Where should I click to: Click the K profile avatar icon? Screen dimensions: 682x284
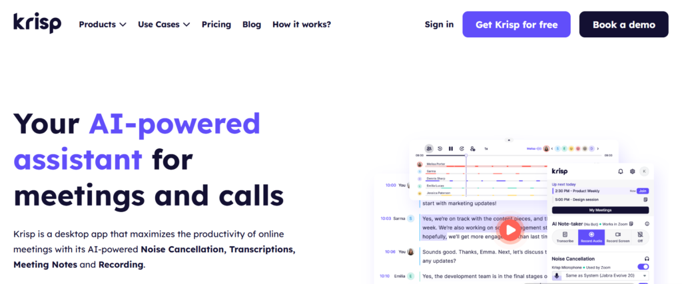click(x=644, y=172)
